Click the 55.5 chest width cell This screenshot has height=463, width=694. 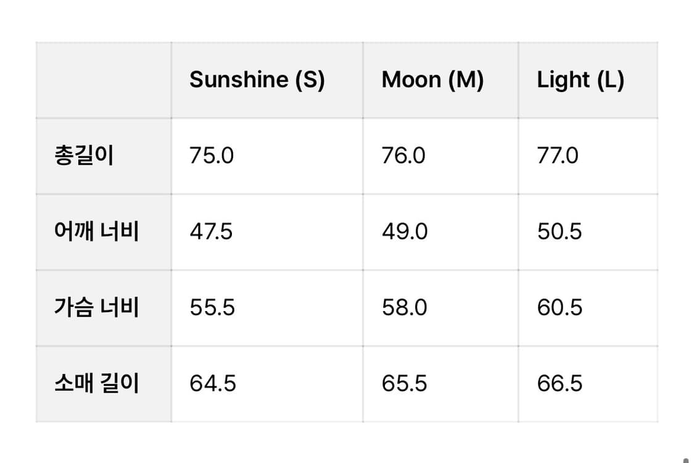212,307
